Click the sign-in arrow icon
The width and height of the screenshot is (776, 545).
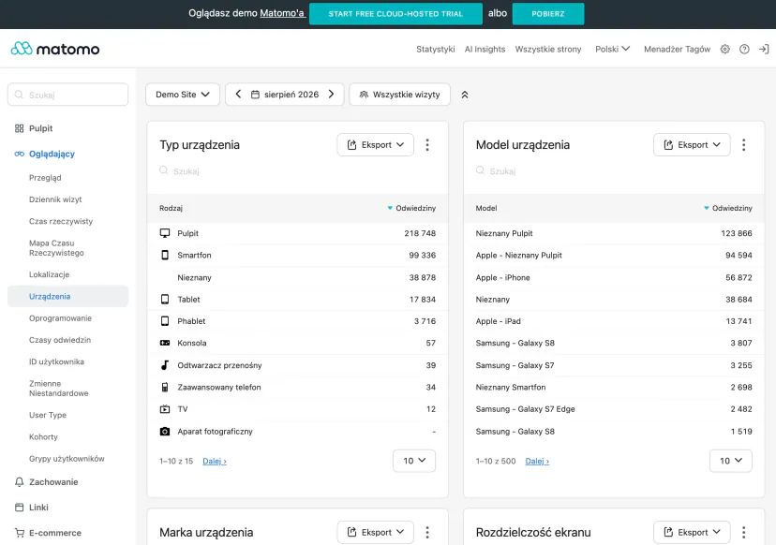[x=764, y=49]
